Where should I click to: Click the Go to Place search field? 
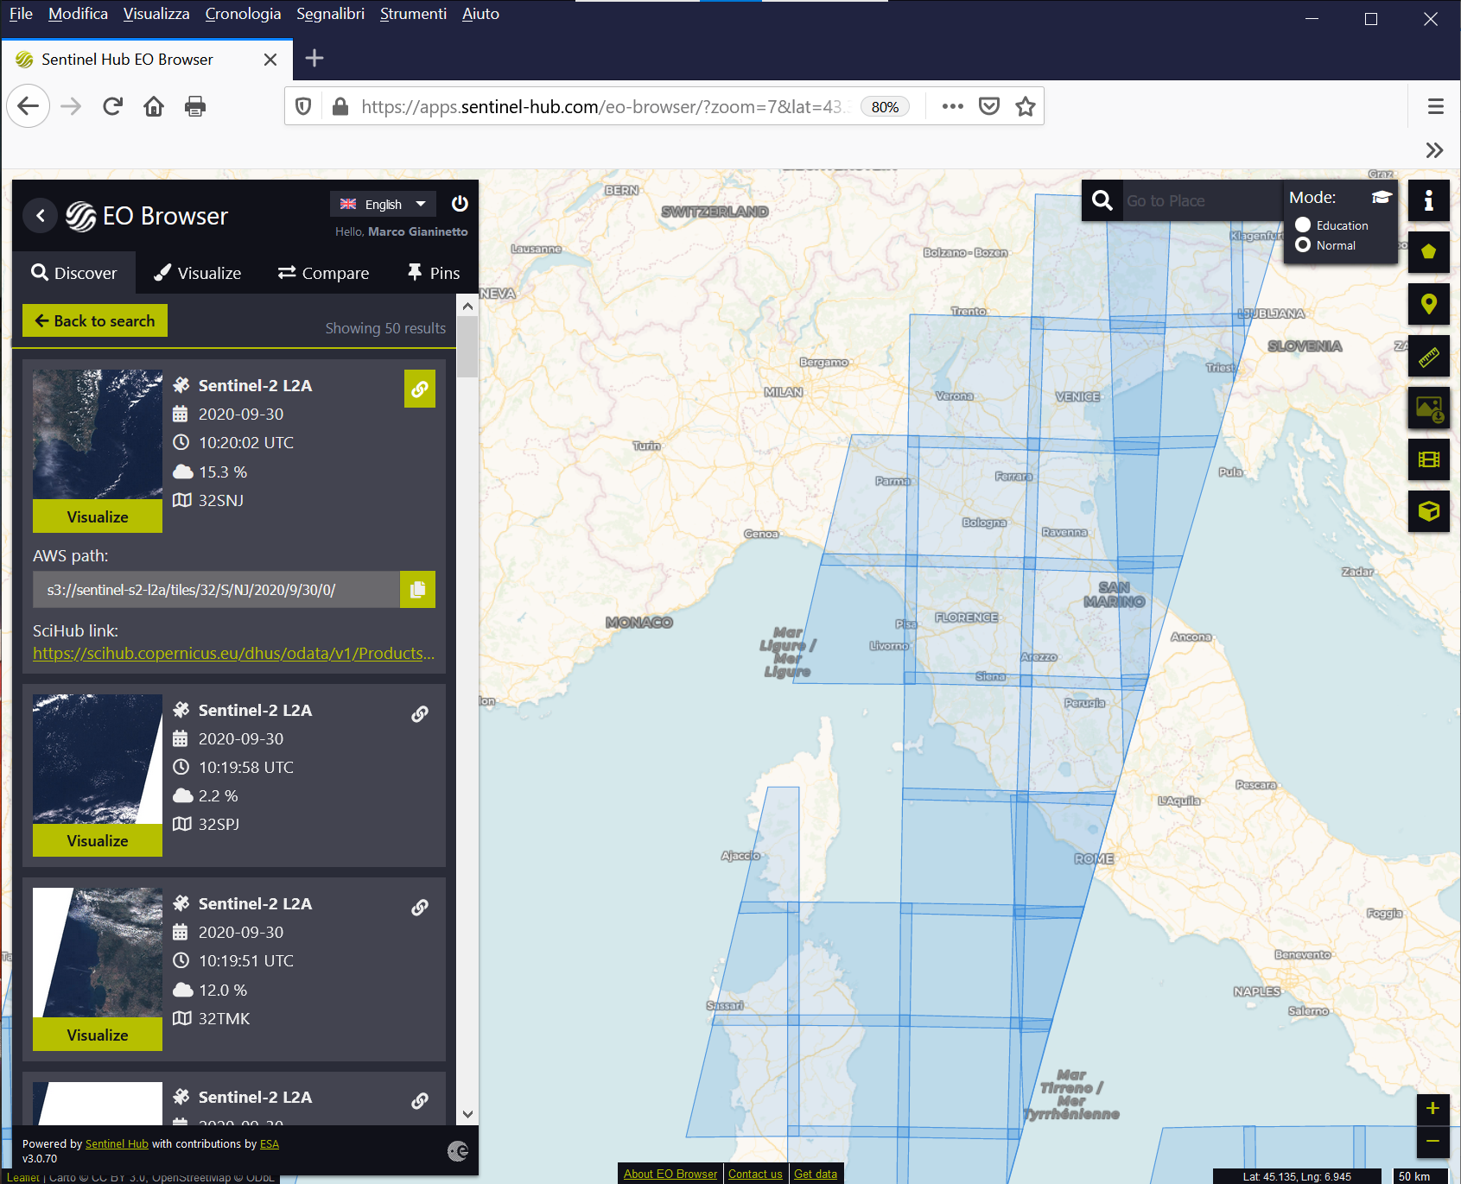1201,200
